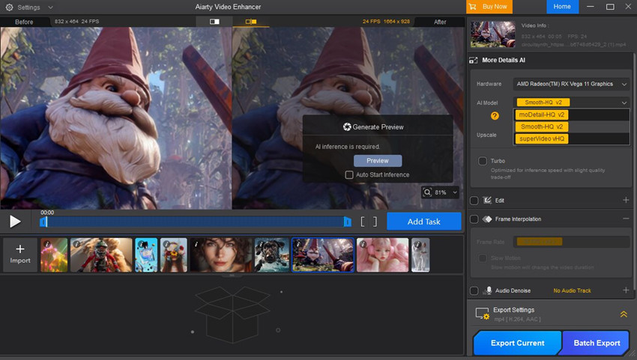637x360 pixels.
Task: Expand Audio Denoise section plus icon
Action: [x=626, y=290]
